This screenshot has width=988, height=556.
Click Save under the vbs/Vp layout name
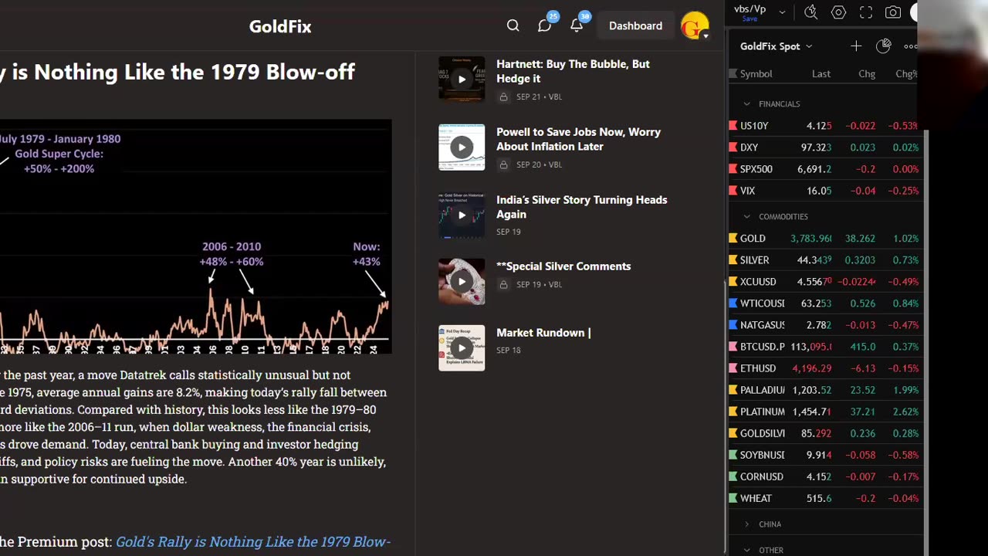click(x=749, y=19)
